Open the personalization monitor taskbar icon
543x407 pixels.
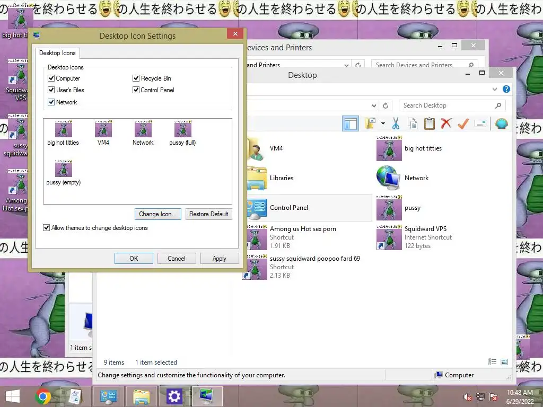[207, 396]
